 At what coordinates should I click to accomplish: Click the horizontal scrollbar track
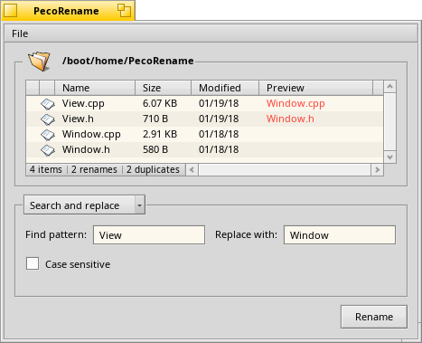click(285, 170)
